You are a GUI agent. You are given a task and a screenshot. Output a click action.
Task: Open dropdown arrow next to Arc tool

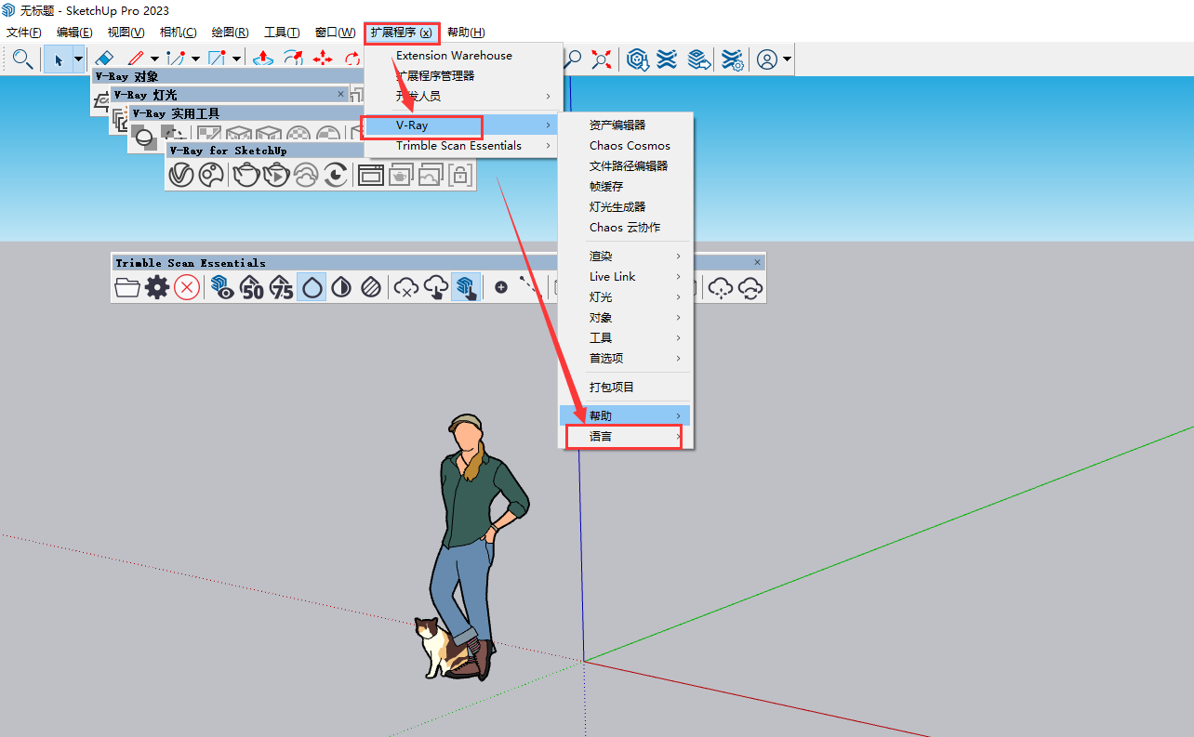click(x=195, y=59)
